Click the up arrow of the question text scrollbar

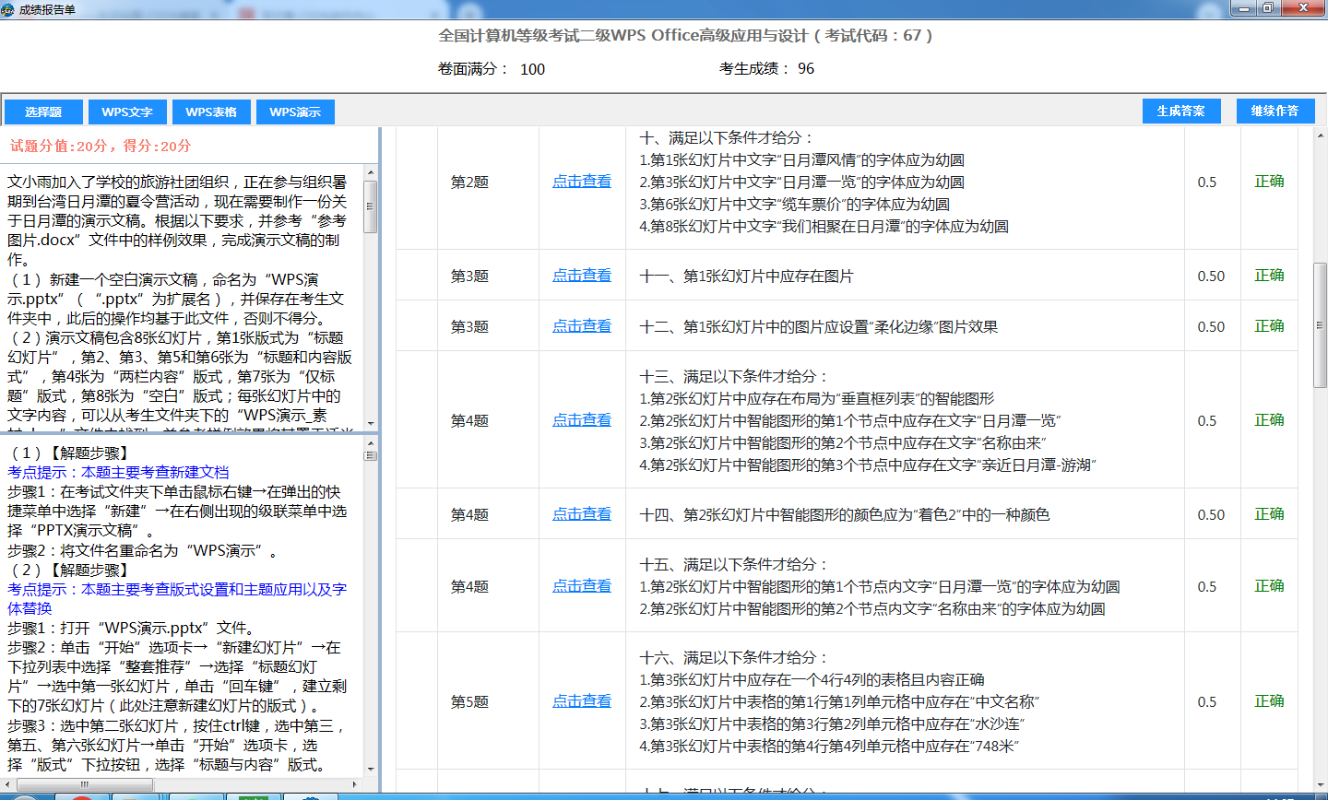pyautogui.click(x=371, y=172)
